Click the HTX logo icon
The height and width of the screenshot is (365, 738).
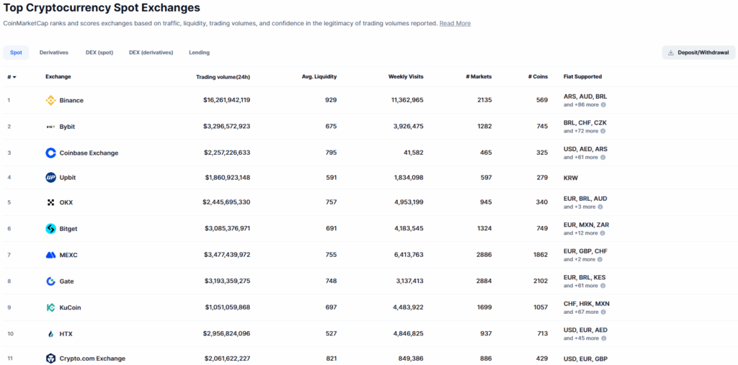click(50, 334)
